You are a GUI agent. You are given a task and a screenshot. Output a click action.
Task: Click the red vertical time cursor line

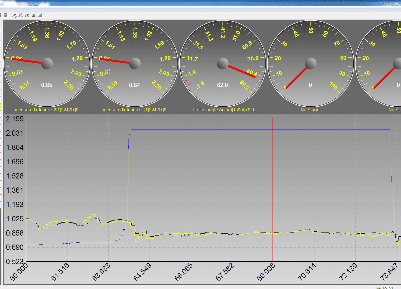(x=272, y=189)
